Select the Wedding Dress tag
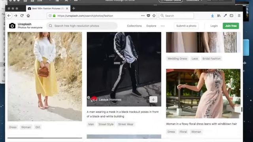Viewport: 253px width, 142px height. [177, 59]
